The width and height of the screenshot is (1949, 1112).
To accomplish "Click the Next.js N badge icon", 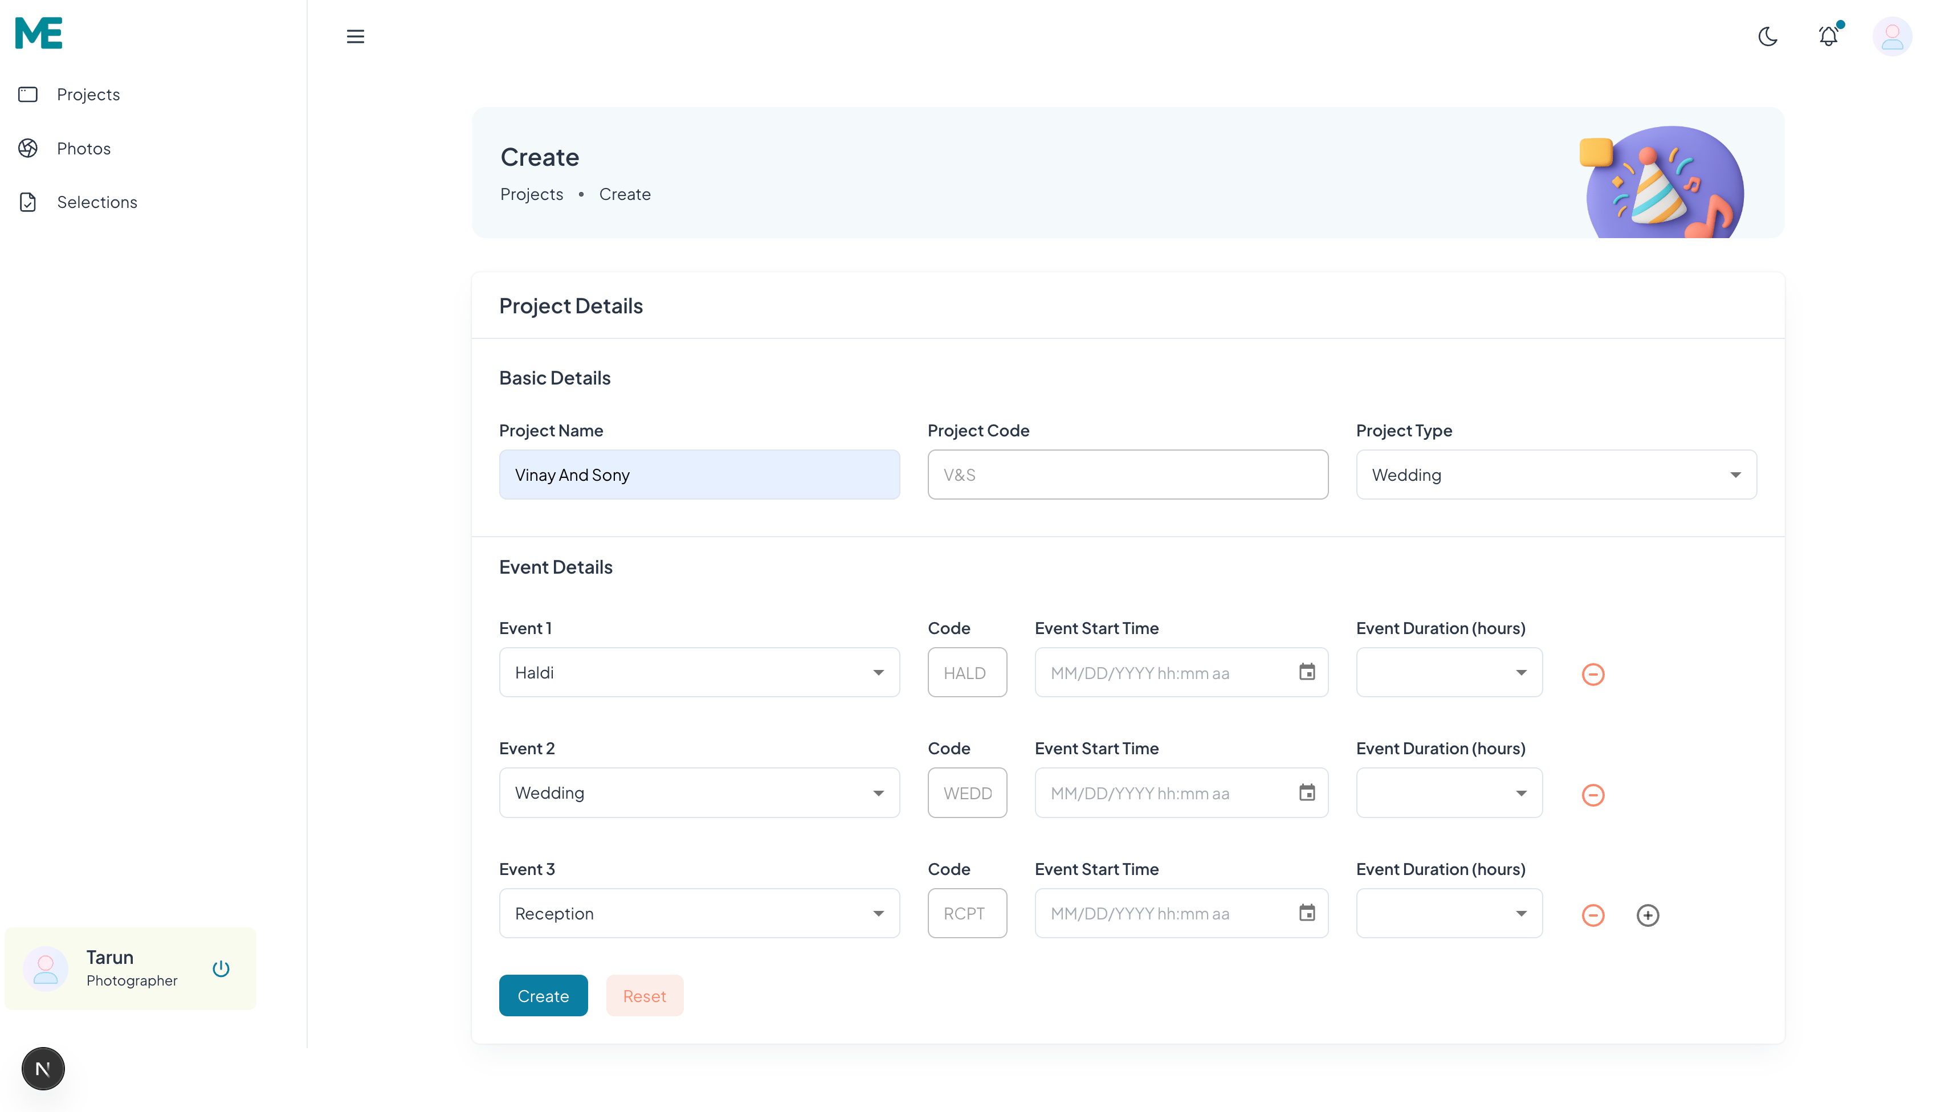I will (43, 1069).
